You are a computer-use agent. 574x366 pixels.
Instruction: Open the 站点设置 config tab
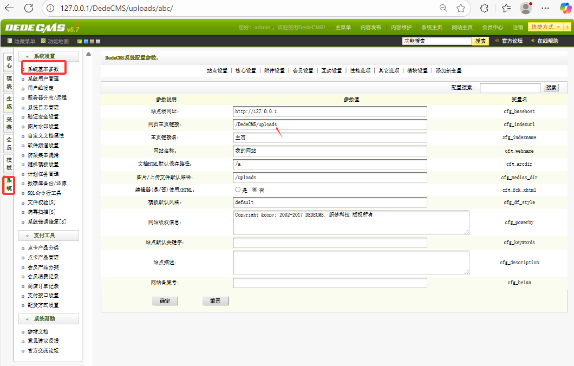(x=217, y=70)
